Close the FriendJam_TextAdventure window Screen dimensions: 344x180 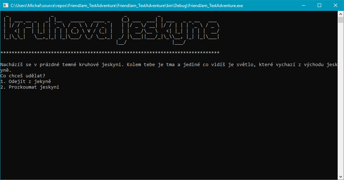[x=336, y=6]
